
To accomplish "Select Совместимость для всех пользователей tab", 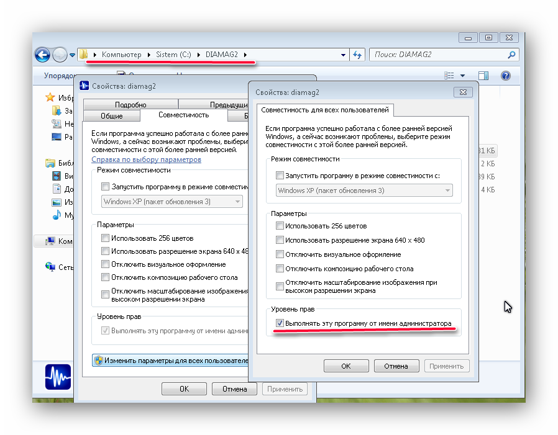I will coord(325,110).
